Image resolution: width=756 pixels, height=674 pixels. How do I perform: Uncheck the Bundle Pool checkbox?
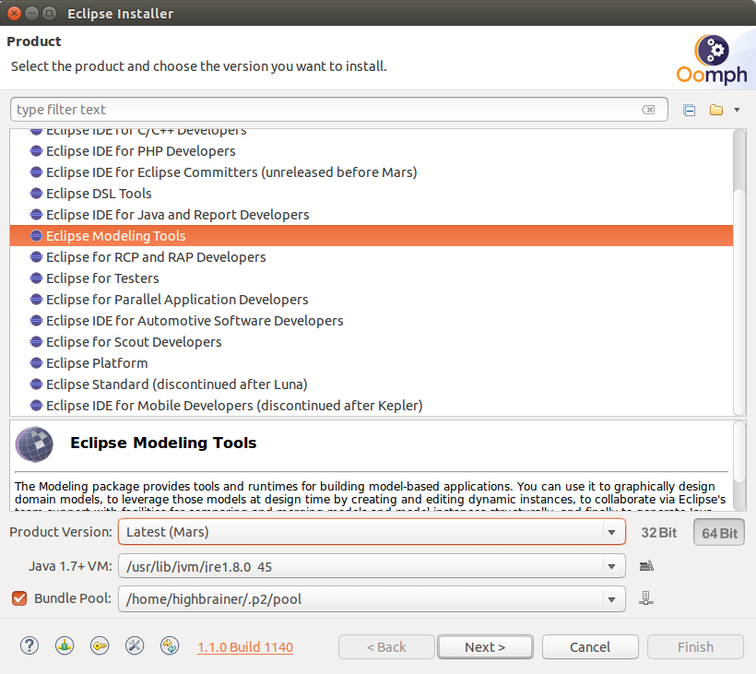[19, 598]
